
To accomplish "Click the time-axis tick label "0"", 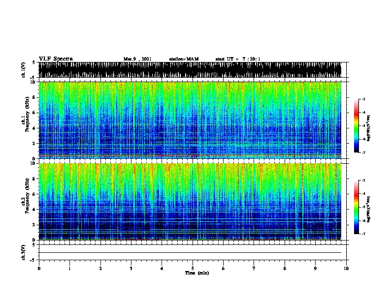I will [x=39, y=269].
